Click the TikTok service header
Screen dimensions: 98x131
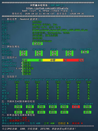(18, 104)
